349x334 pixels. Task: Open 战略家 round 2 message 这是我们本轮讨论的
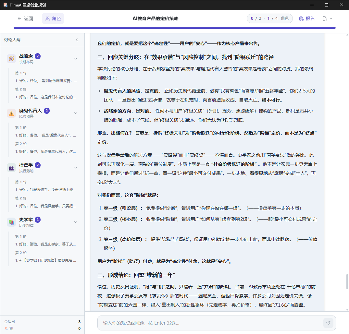[x=46, y=97]
